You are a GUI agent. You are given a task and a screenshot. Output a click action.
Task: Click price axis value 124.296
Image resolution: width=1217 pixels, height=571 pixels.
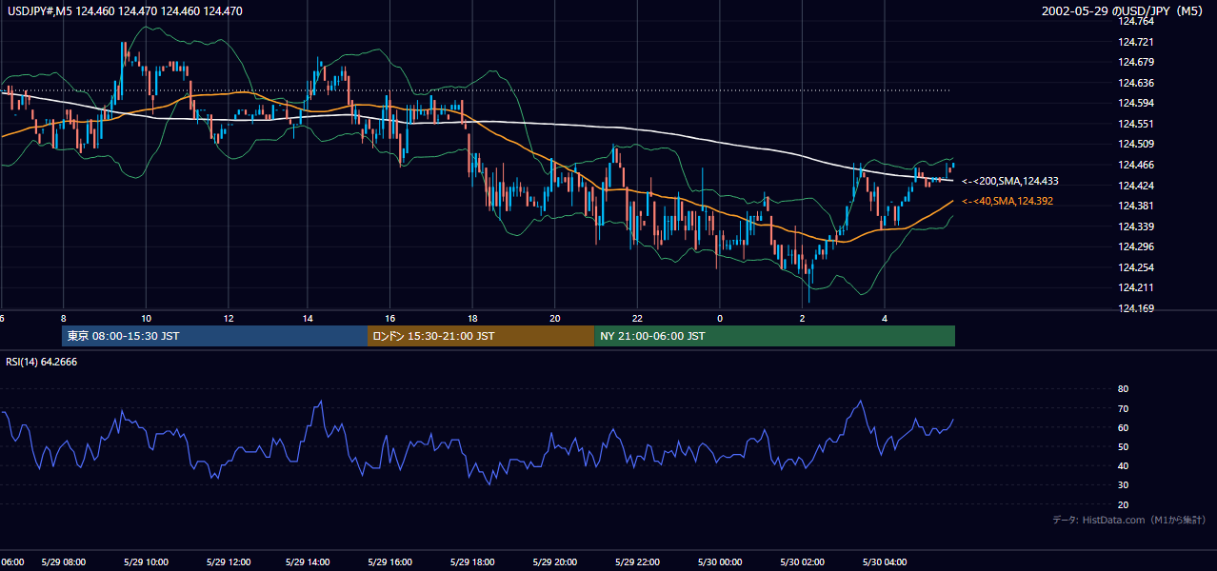point(1135,246)
